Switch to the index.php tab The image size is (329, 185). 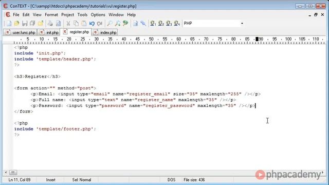(x=105, y=32)
